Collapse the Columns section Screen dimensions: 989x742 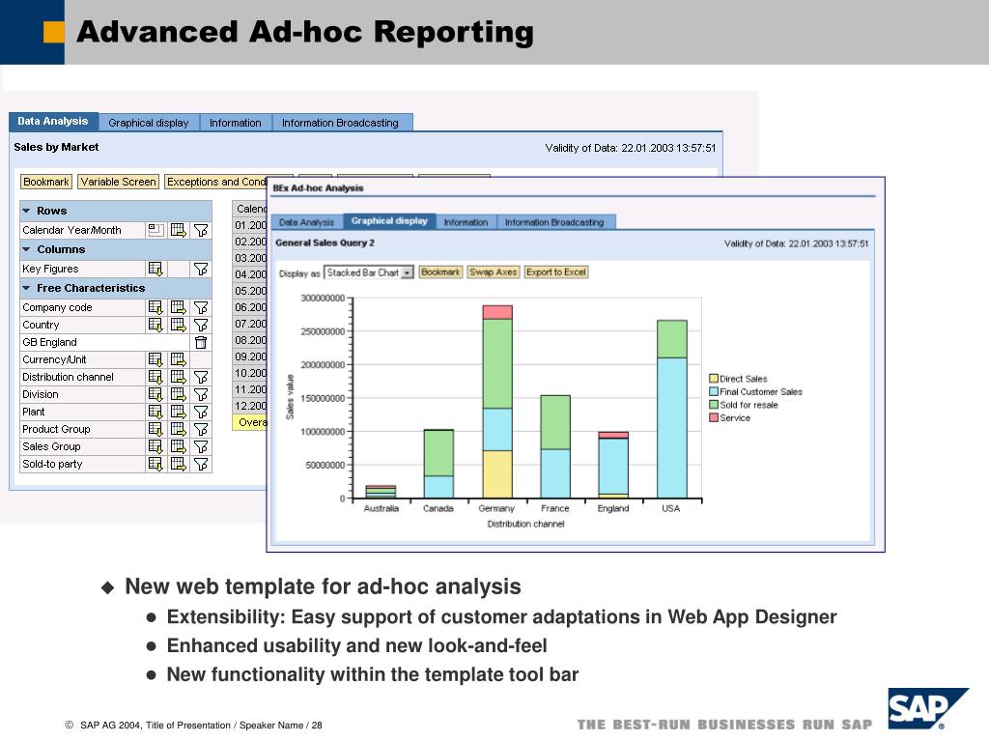26,249
